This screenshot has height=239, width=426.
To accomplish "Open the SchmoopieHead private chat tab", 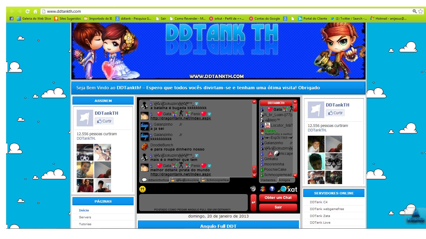I will pos(215,180).
